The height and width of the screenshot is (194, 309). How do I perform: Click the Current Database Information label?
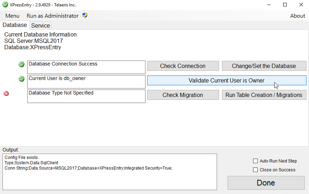point(41,34)
